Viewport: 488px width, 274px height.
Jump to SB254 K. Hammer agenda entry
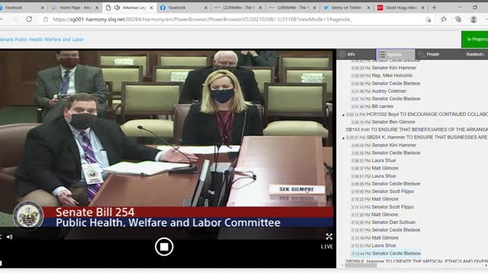(416, 137)
